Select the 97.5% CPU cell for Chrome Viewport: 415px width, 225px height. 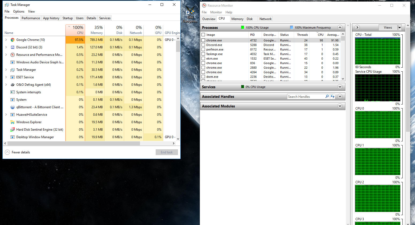pyautogui.click(x=75, y=40)
